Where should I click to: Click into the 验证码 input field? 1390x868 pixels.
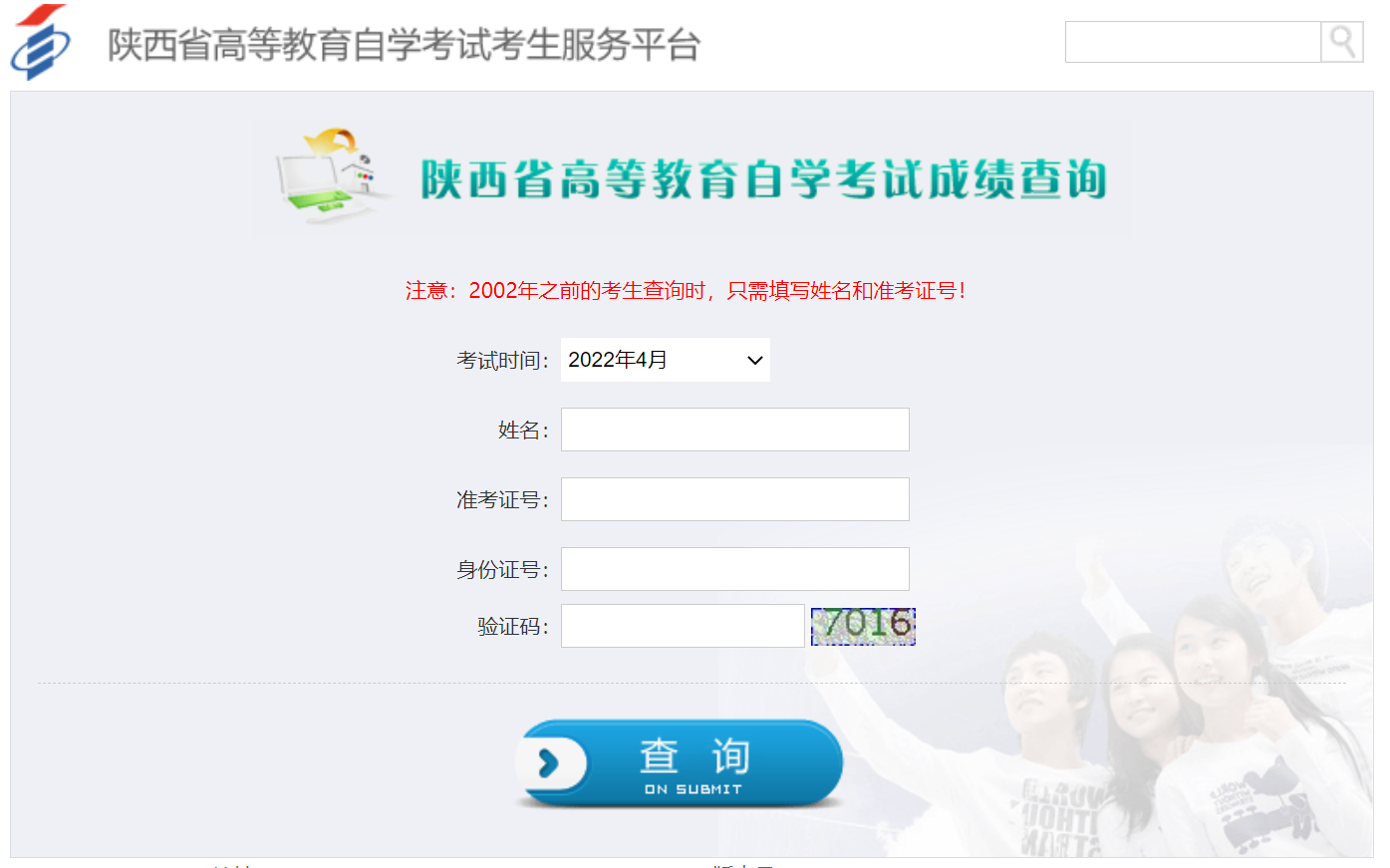[683, 626]
